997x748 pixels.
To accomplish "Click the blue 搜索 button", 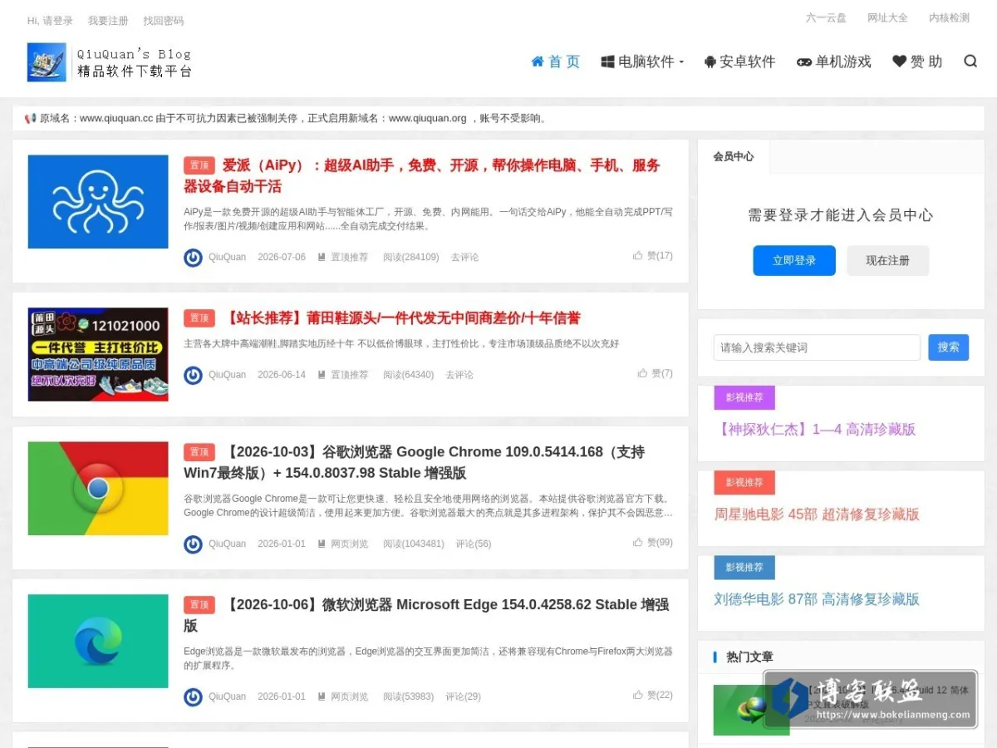I will click(x=949, y=347).
